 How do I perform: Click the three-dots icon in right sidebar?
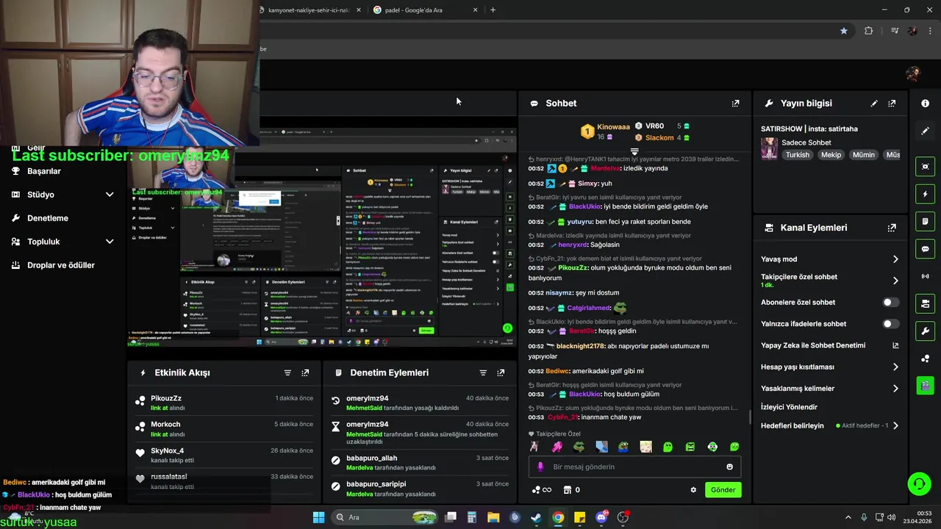[x=925, y=358]
